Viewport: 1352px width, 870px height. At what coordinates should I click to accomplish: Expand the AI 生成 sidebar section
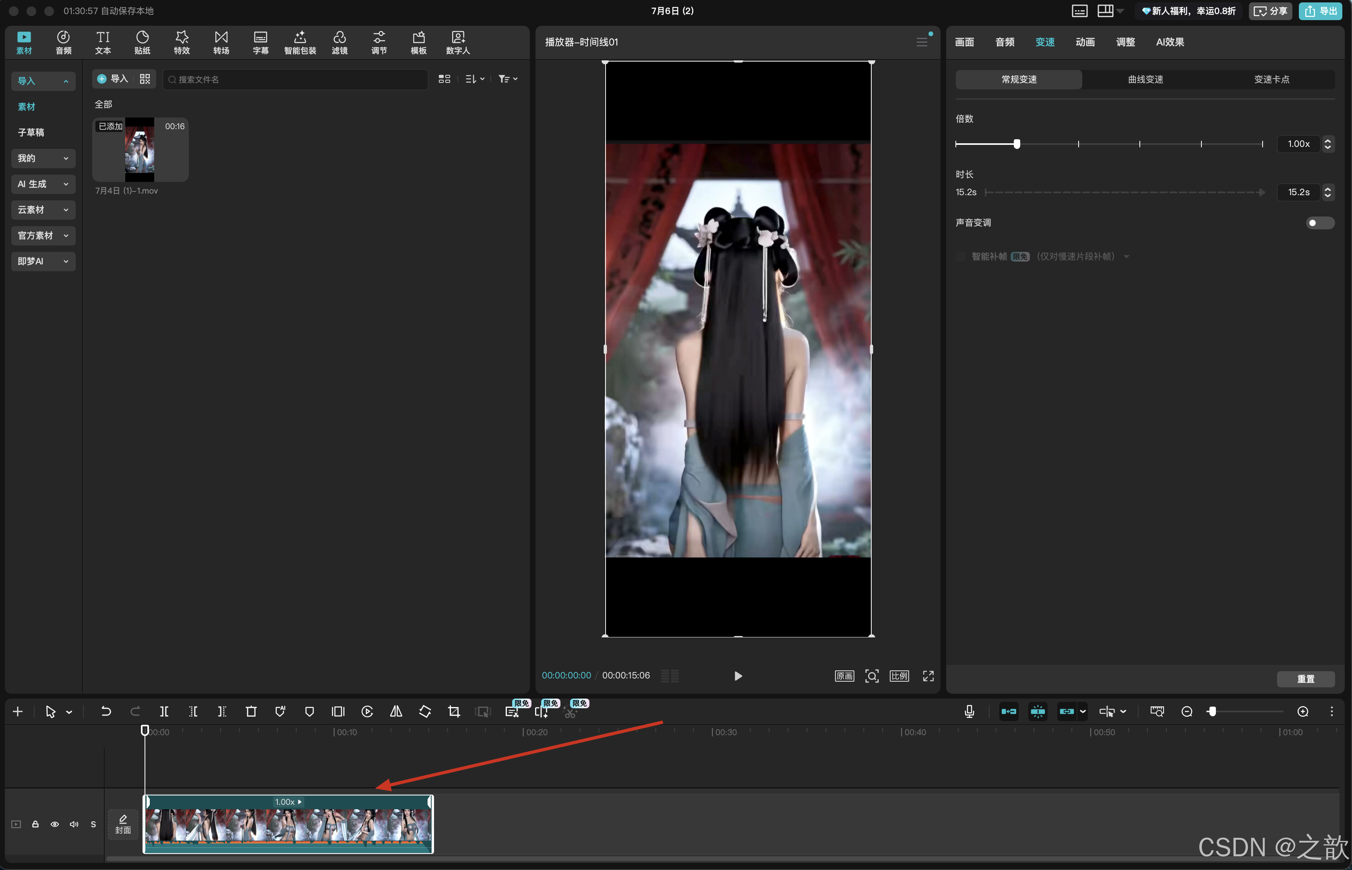(x=43, y=184)
